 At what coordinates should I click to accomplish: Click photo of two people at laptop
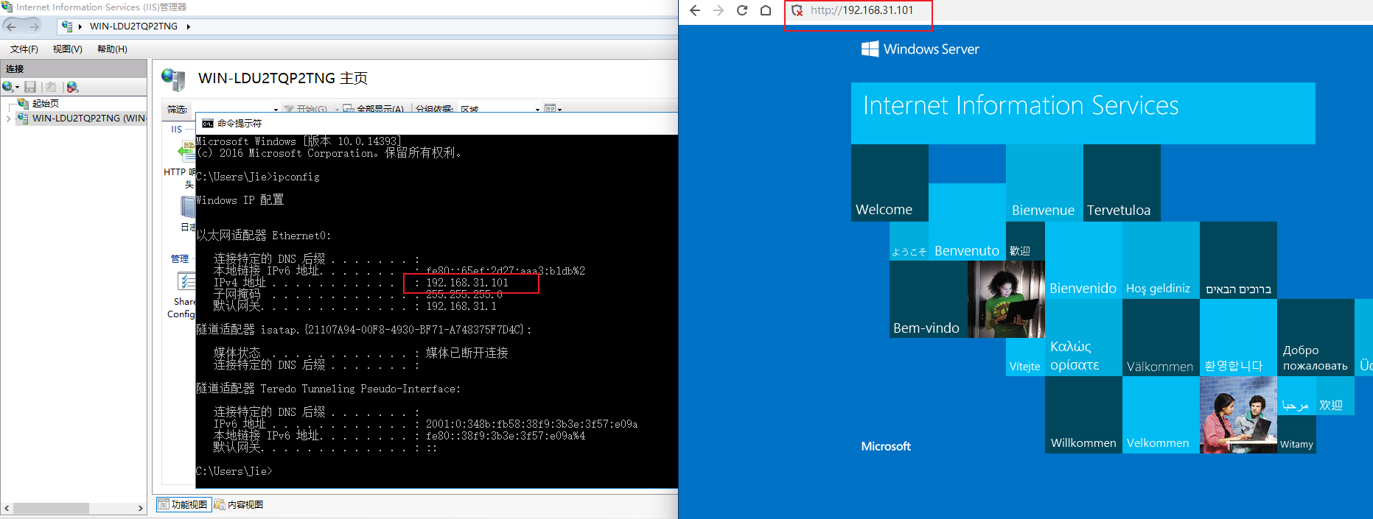point(1238,415)
